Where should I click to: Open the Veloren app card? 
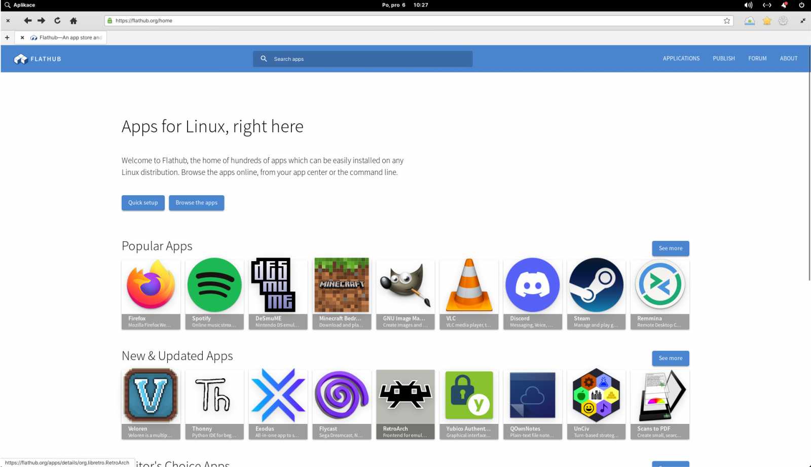pyautogui.click(x=151, y=404)
